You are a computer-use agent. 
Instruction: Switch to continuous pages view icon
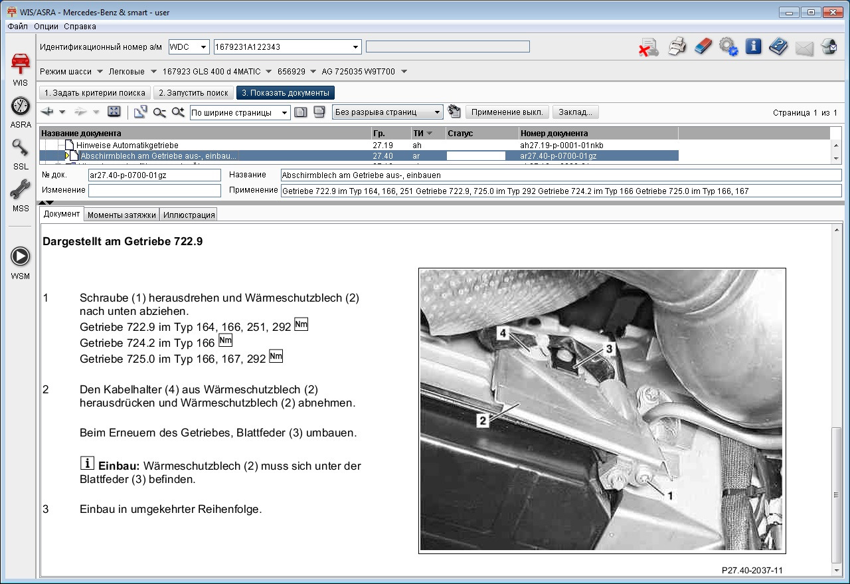[319, 112]
